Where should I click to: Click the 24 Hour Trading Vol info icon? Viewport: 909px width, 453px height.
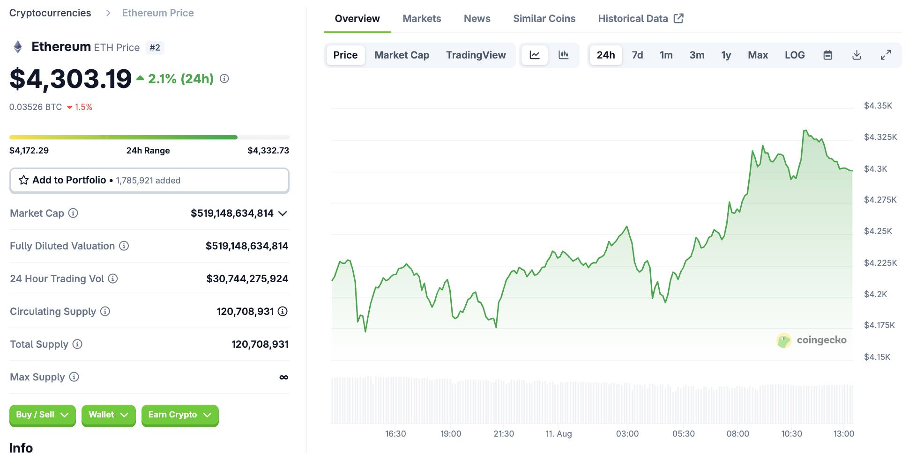click(x=113, y=278)
